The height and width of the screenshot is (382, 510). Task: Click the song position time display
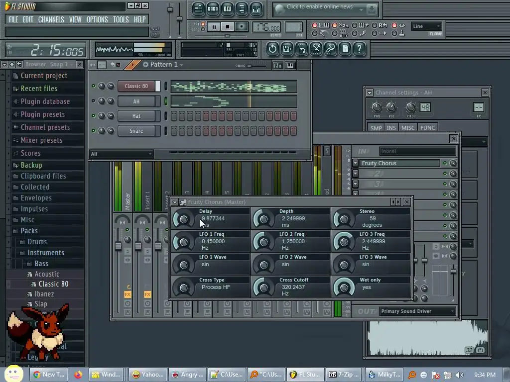(x=46, y=50)
